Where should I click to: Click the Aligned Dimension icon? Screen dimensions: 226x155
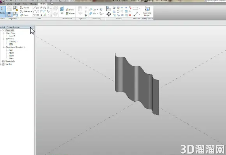[x=135, y=14]
